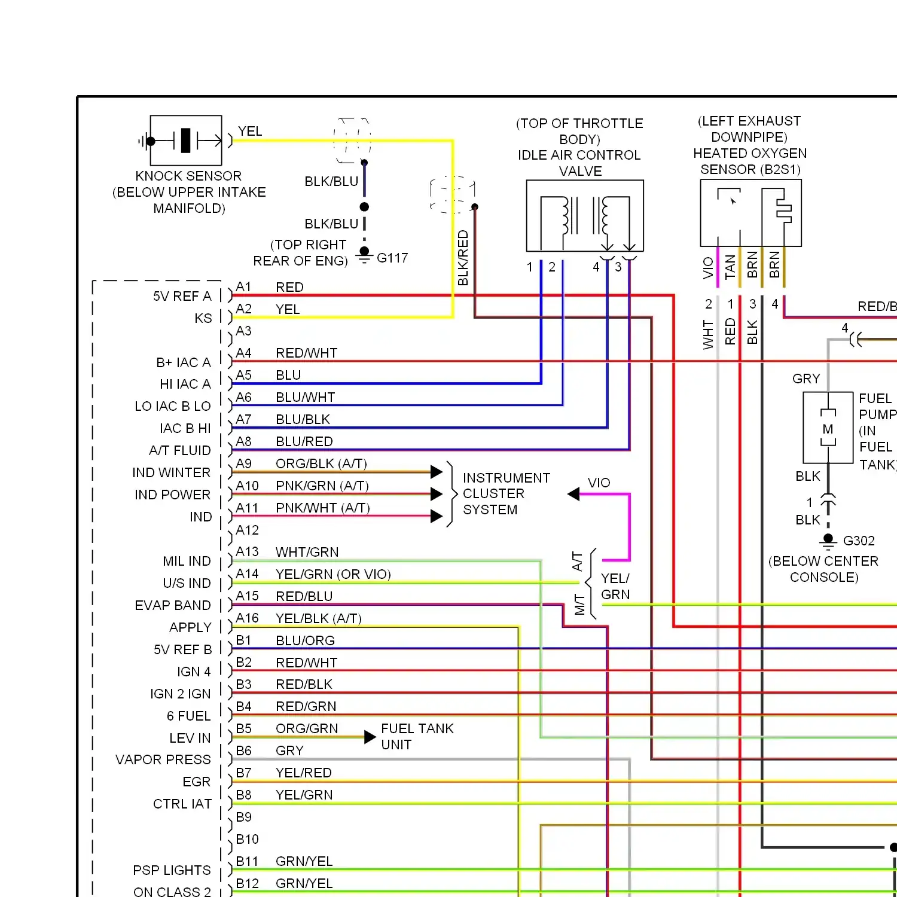This screenshot has height=897, width=897.
Task: Select the KNOCK SENSOR label
Action: pyautogui.click(x=188, y=176)
